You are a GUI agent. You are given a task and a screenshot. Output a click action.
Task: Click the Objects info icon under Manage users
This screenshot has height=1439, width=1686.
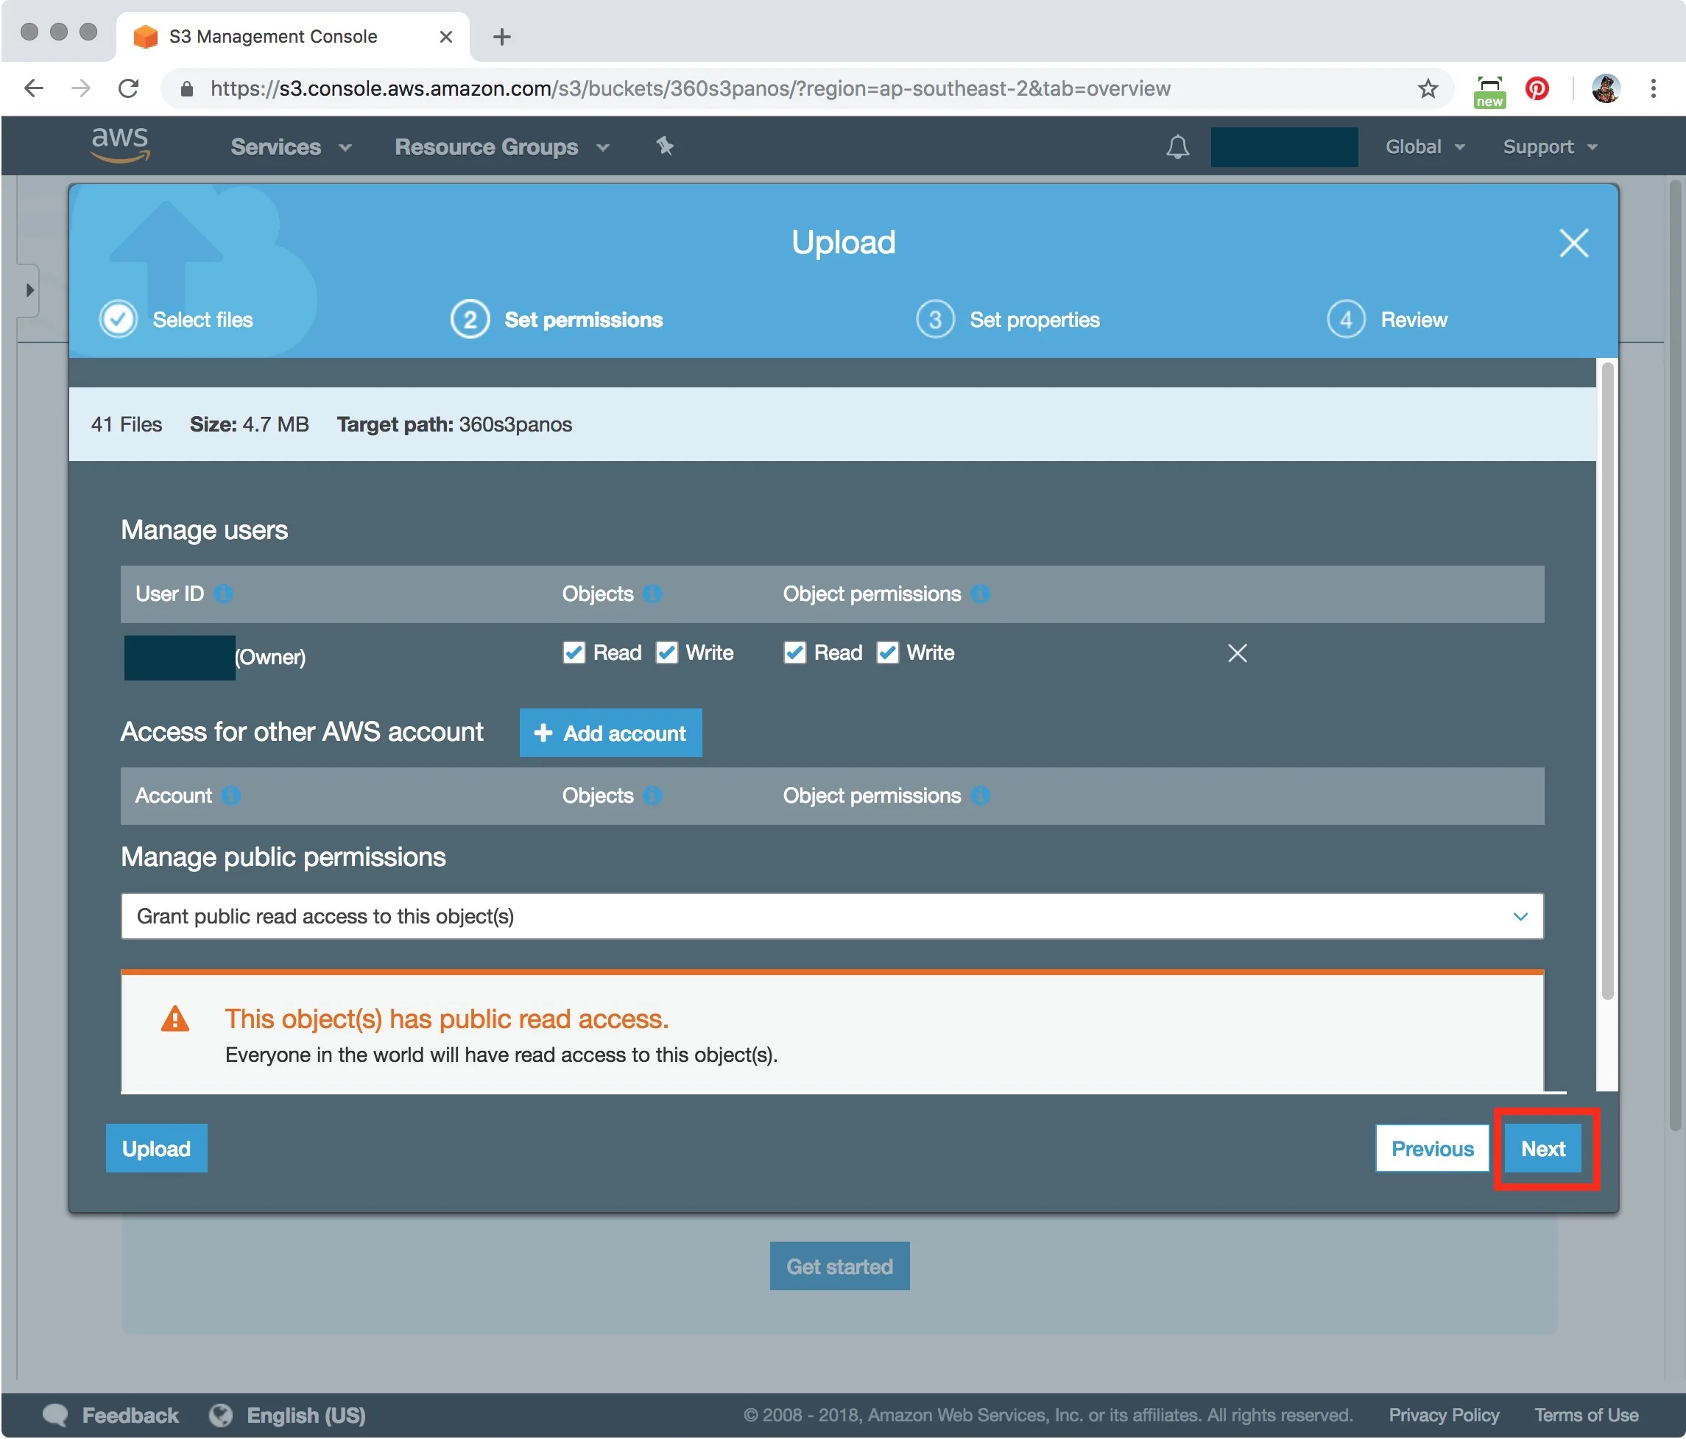click(652, 594)
